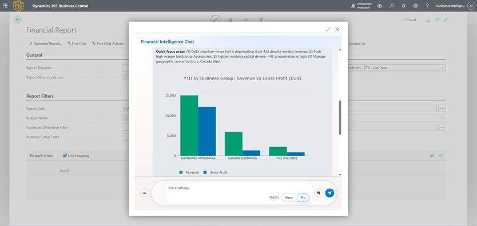Close the Financial Intelligence Chat dialog

[x=337, y=29]
